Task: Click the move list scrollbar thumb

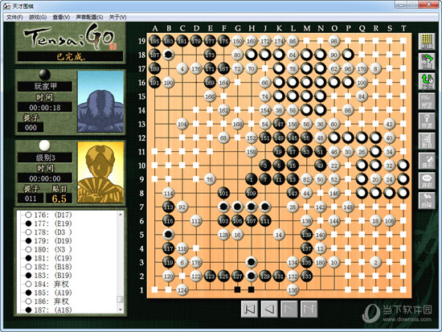Action: pyautogui.click(x=121, y=299)
